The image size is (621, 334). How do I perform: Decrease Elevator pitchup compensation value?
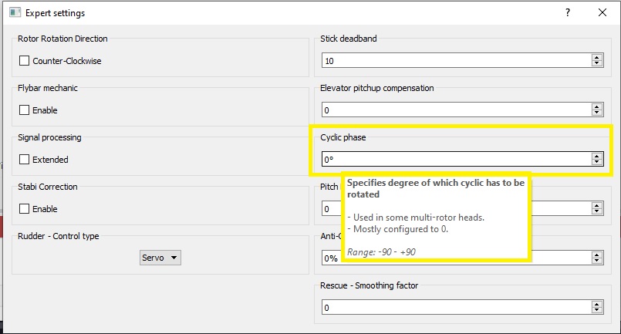point(596,113)
